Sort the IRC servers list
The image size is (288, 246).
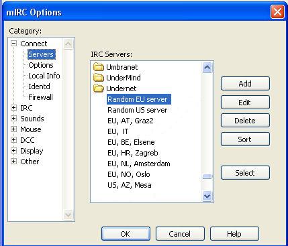(x=245, y=139)
